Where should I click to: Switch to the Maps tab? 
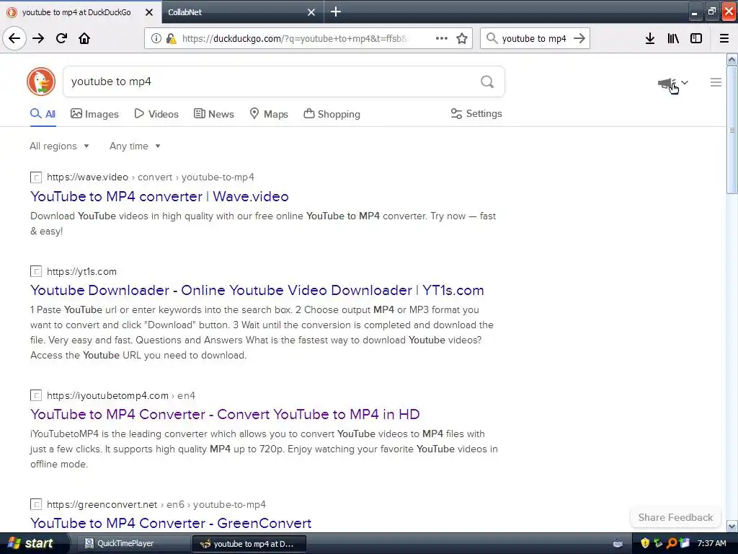(x=269, y=114)
